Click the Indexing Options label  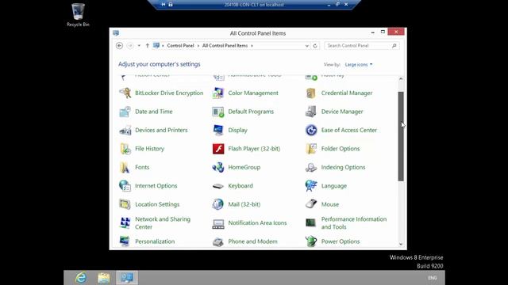click(343, 167)
